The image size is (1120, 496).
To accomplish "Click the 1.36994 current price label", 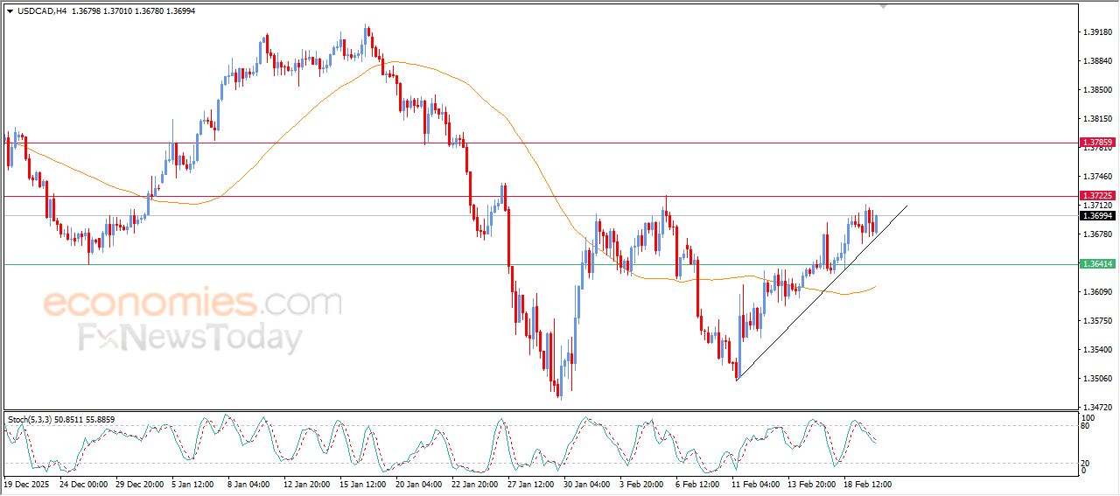I will 1096,215.
